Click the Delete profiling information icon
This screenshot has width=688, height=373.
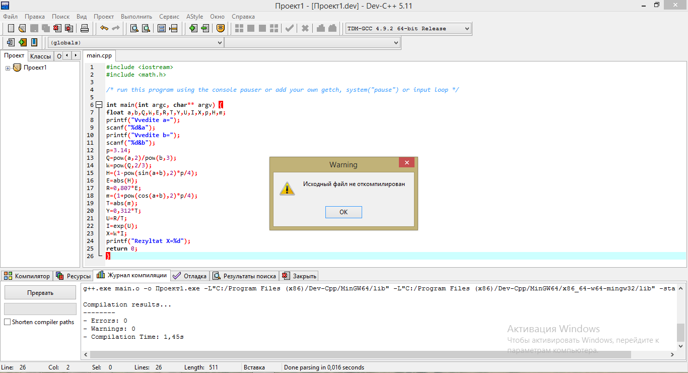(x=332, y=28)
